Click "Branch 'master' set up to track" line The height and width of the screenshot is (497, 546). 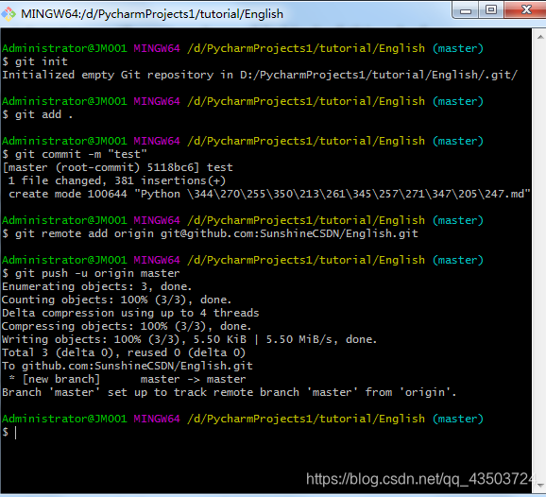tap(230, 392)
